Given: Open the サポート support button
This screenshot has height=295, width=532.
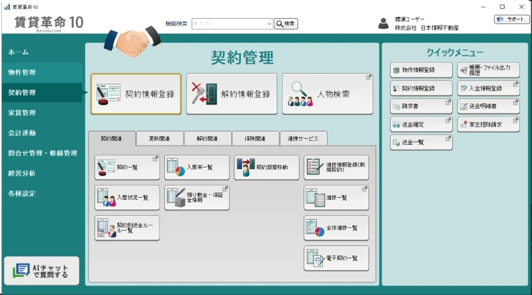Looking at the screenshot, I should tap(511, 19).
